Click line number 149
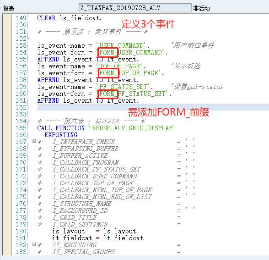Image resolution: width=269 pixels, height=260 pixels. [21, 18]
